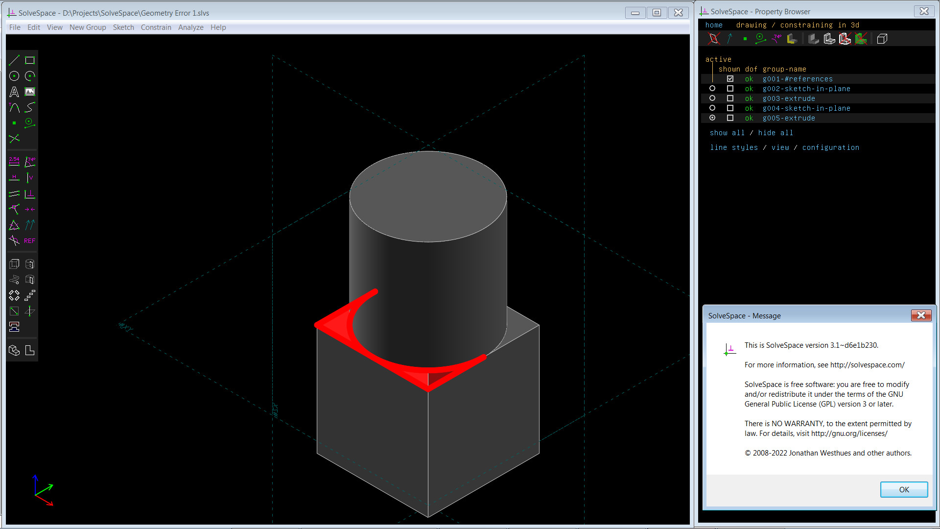Apply the 74° angle constraint tool

[x=29, y=162]
